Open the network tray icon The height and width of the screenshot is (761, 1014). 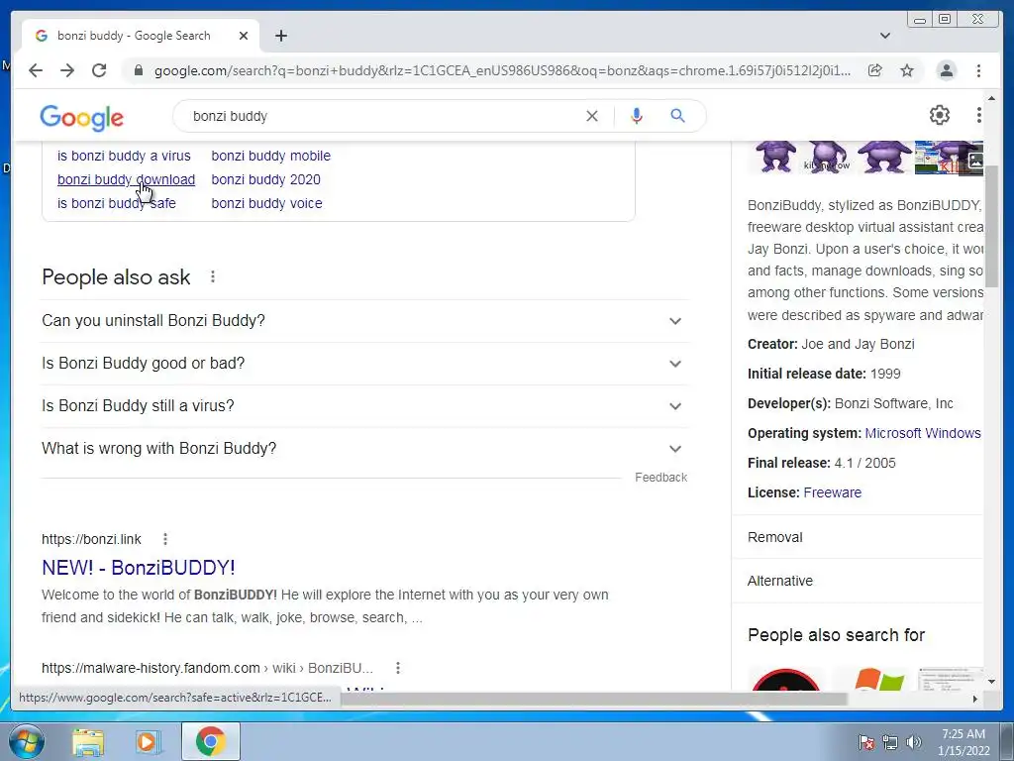coord(890,741)
